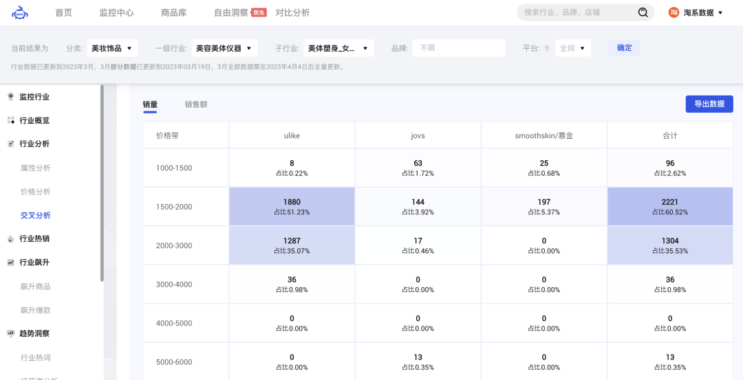Open the 平台 全网 dropdown

click(x=573, y=48)
